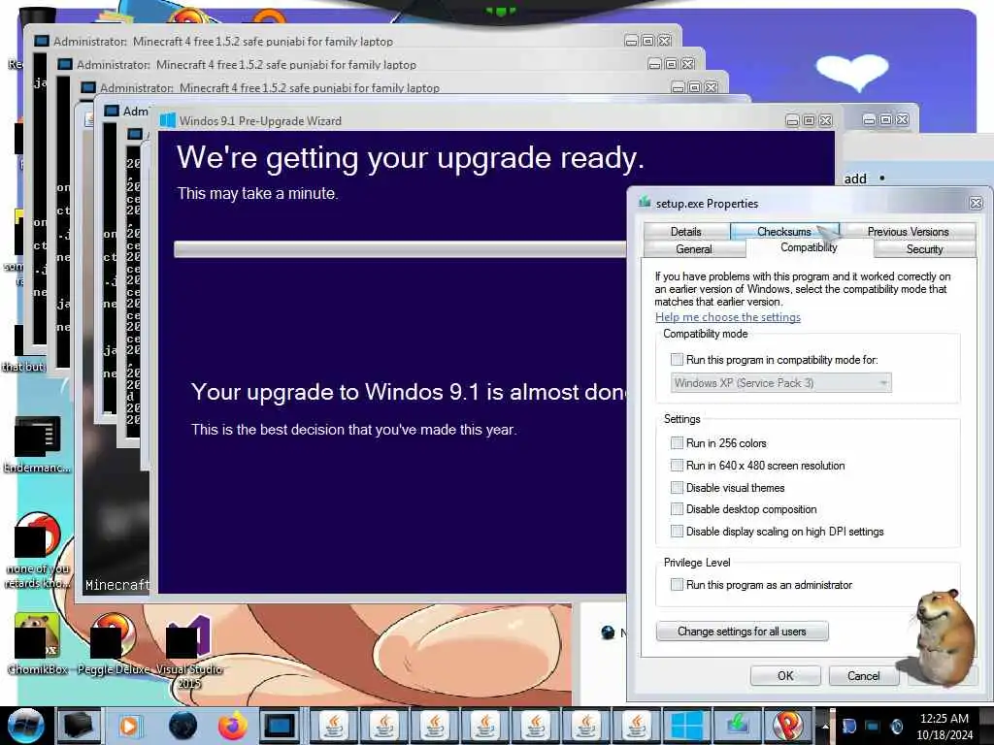Image resolution: width=994 pixels, height=745 pixels.
Task: Click 'This is the best decision' text
Action: click(x=353, y=430)
